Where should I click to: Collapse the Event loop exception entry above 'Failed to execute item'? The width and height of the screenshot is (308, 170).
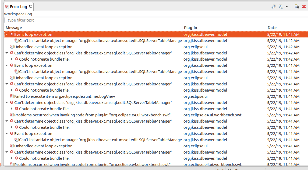click(7, 65)
